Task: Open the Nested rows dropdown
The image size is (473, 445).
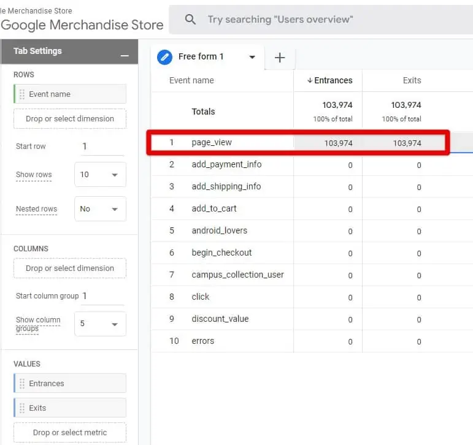Action: (100, 209)
